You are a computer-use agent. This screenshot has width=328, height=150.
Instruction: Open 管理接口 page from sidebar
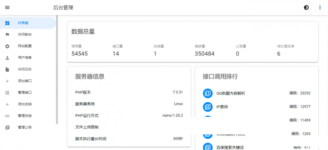pos(28,93)
